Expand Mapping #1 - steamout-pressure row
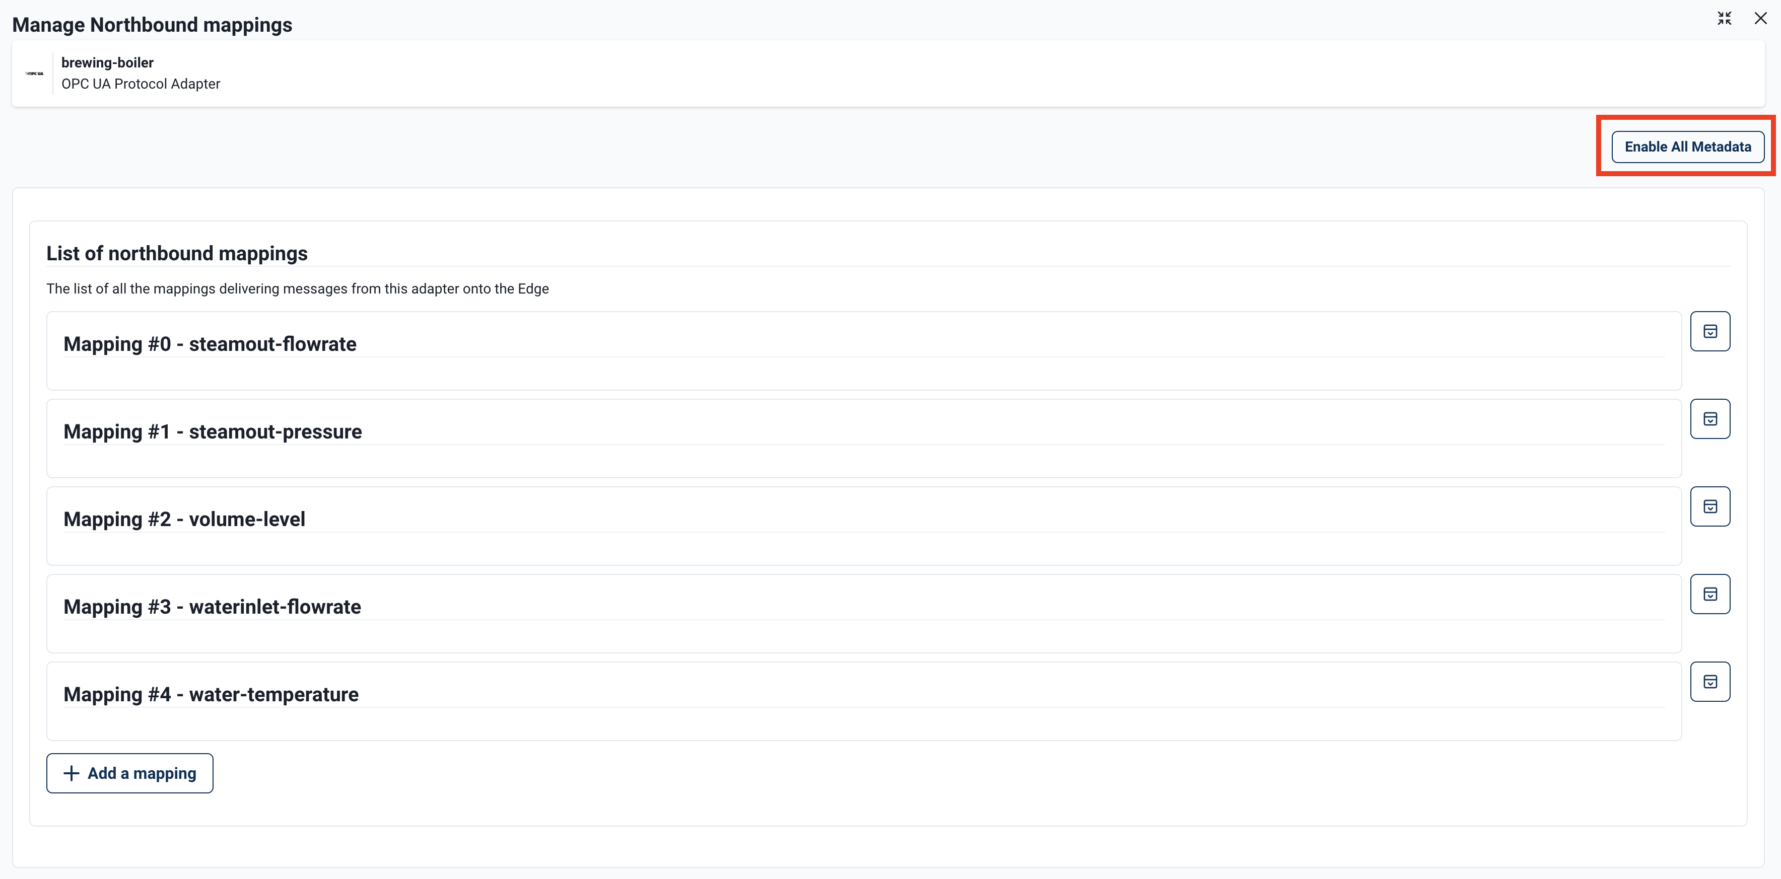This screenshot has width=1781, height=879. tap(863, 438)
